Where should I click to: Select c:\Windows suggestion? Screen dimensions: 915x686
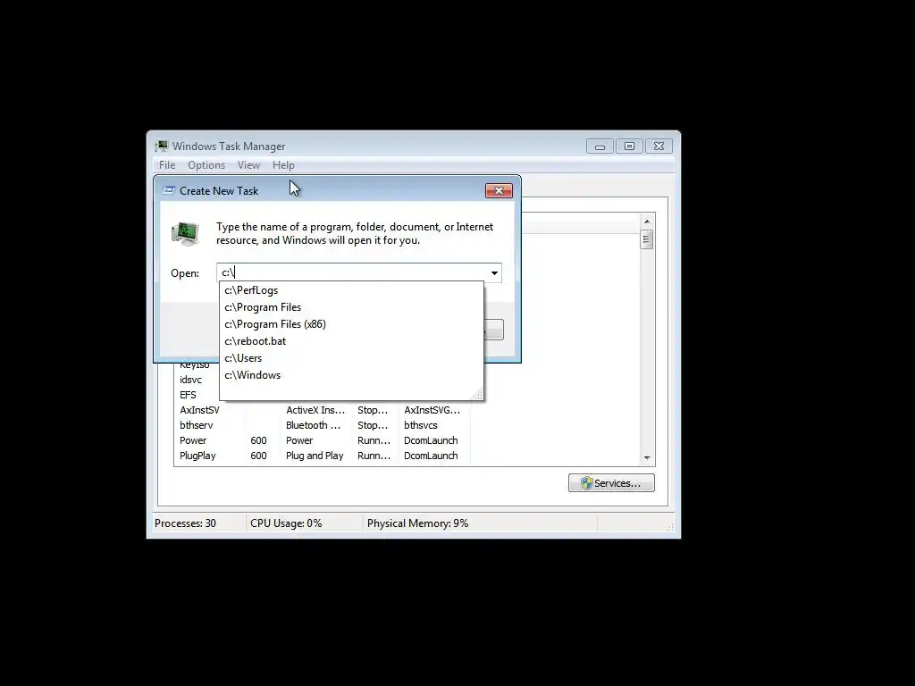pos(351,374)
